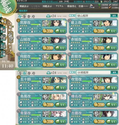Switch to fleet 3 tab in upper panel
Image resolution: width=119 pixels, height=125 pixels.
click(x=29, y=16)
